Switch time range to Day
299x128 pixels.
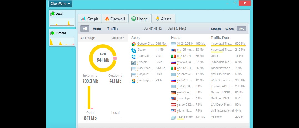tap(241, 29)
